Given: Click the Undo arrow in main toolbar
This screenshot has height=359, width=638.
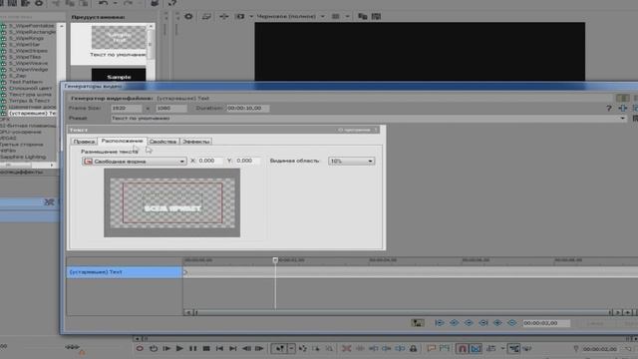Looking at the screenshot, I should point(104,3).
